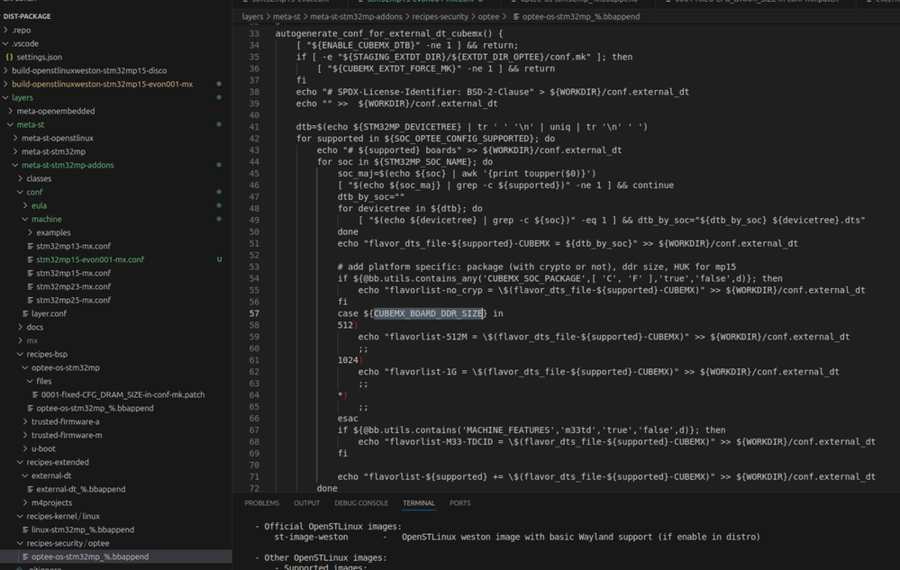900x570 pixels.
Task: Expand build-openstlinuxweston-stm32mp15-disco folder
Action: tap(5, 70)
